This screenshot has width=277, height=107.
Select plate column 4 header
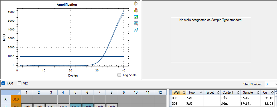[x=63, y=92]
